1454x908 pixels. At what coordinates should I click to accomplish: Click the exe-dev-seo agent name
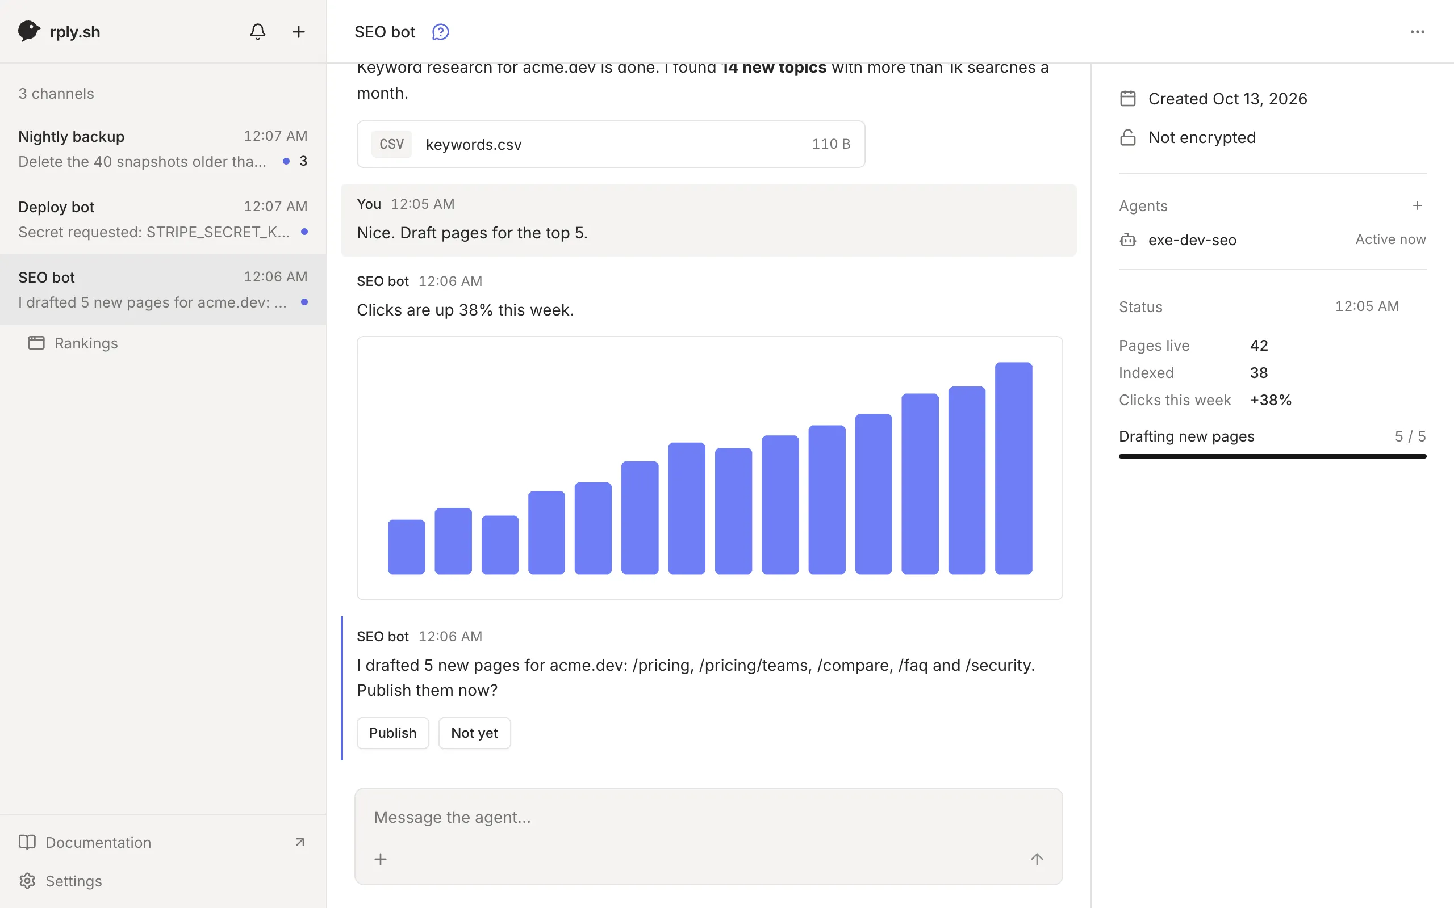(x=1192, y=240)
